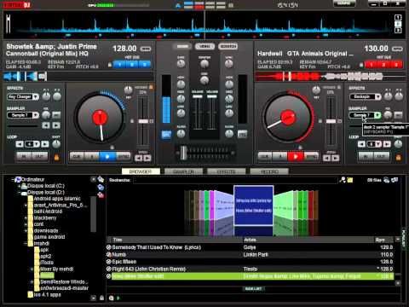Viewport: 409px width, 307px height.
Task: Open the right deck sampler green dropdown arrow
Action: click(377, 115)
